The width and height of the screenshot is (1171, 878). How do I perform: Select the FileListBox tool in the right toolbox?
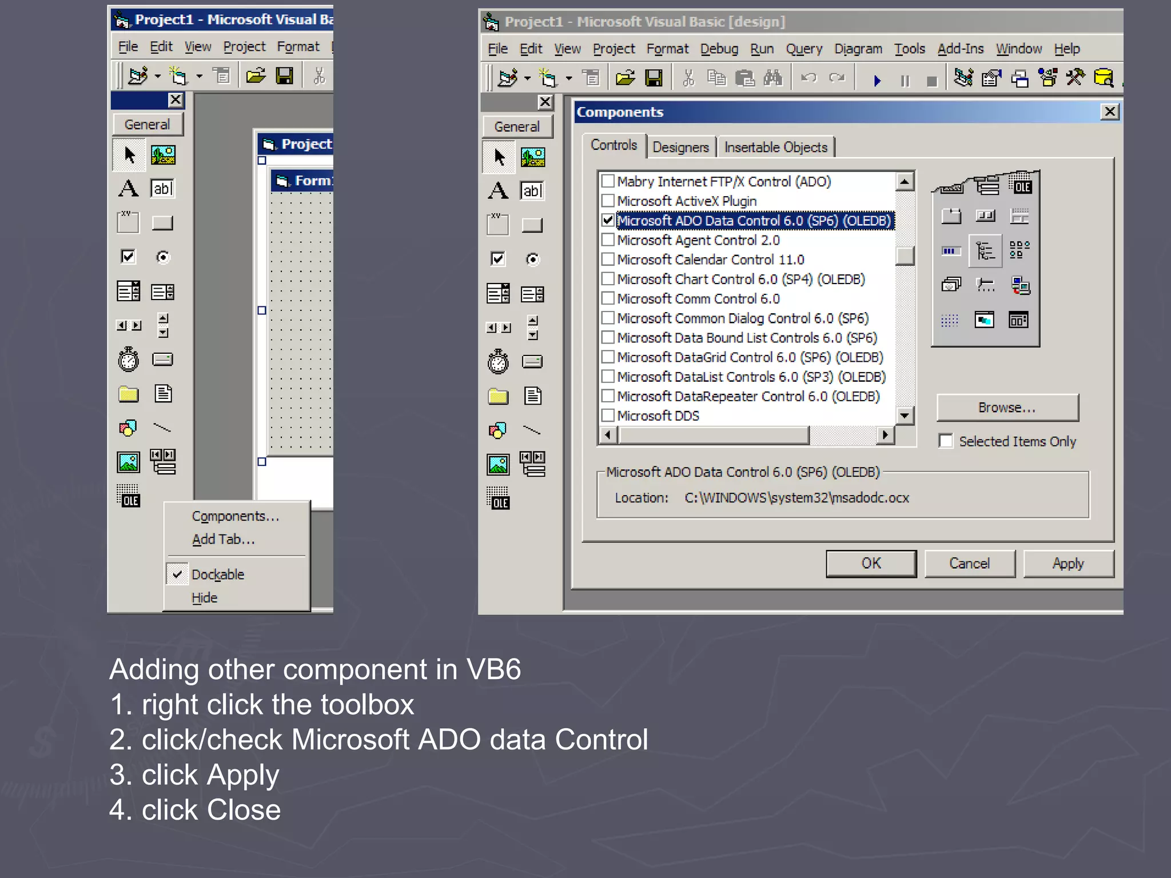[532, 396]
